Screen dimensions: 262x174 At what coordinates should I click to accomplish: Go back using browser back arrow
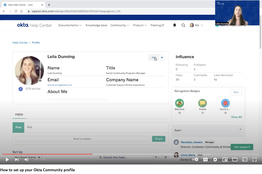coord(4,11)
